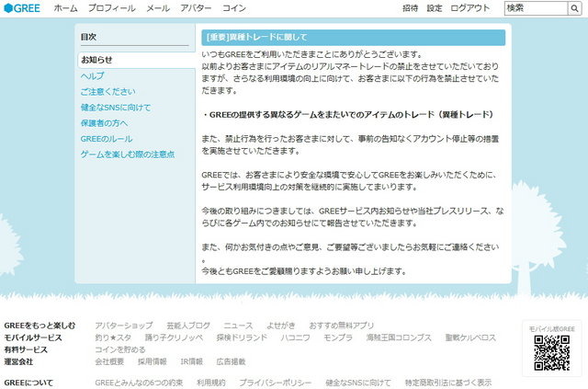
Task: Click the GREEについて footer label
Action: (28, 383)
